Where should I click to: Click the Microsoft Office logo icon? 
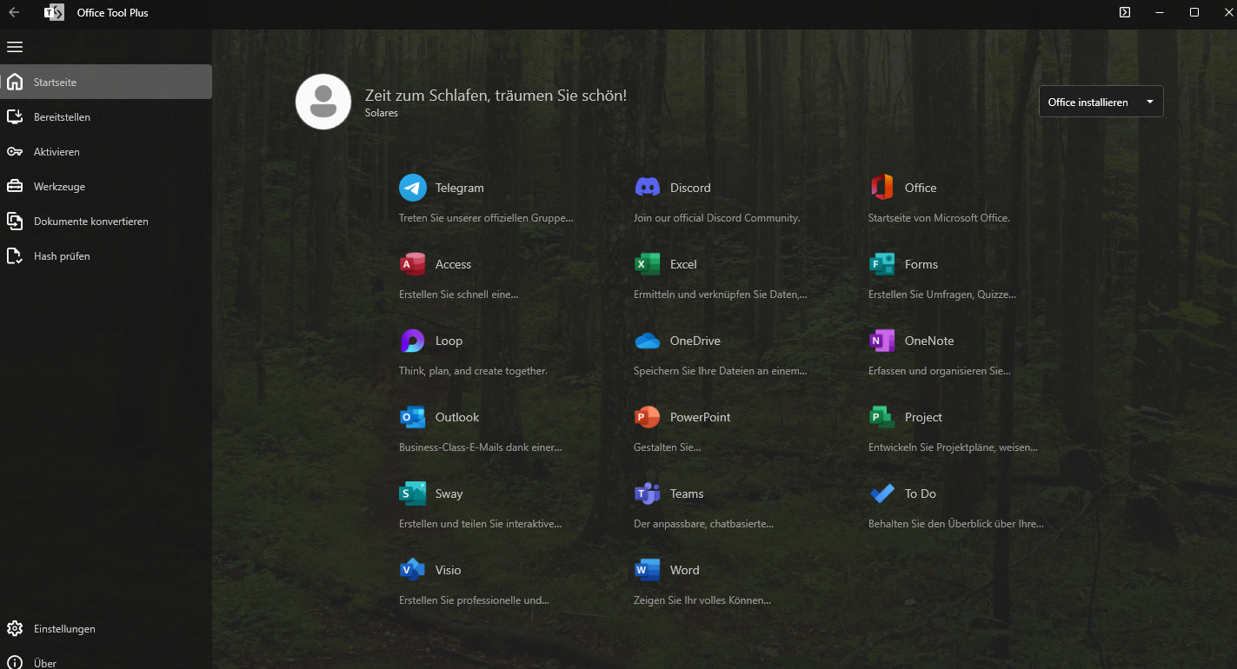(882, 188)
